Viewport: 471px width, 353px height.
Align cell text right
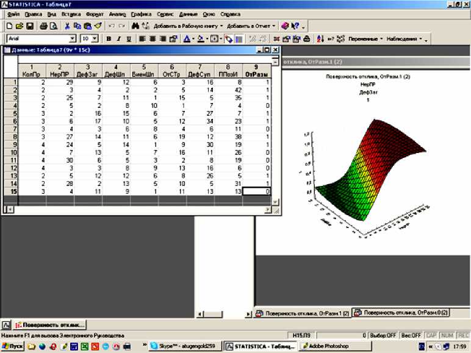click(x=162, y=39)
